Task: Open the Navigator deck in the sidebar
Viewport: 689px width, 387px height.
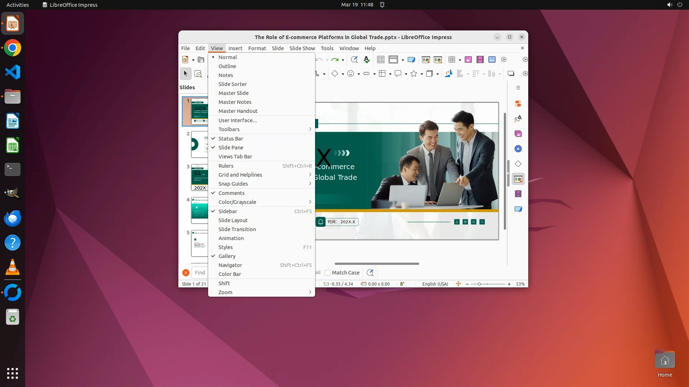Action: pos(518,149)
